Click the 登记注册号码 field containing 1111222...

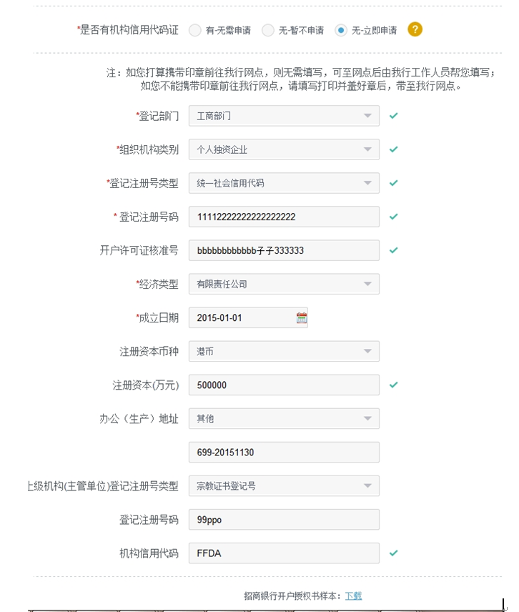284,217
